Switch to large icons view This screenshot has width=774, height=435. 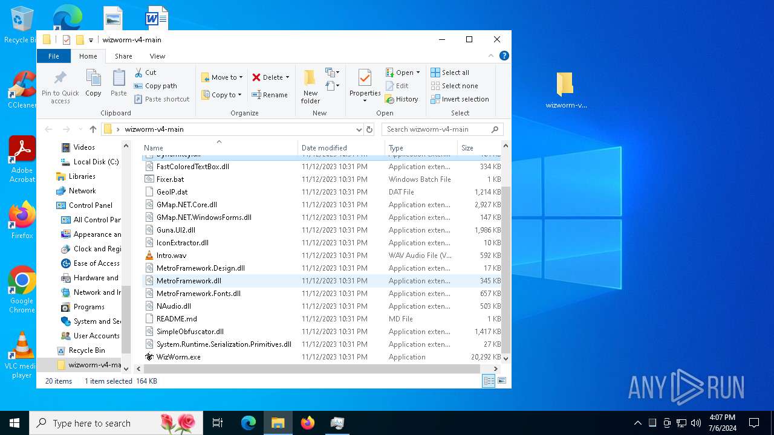click(501, 381)
